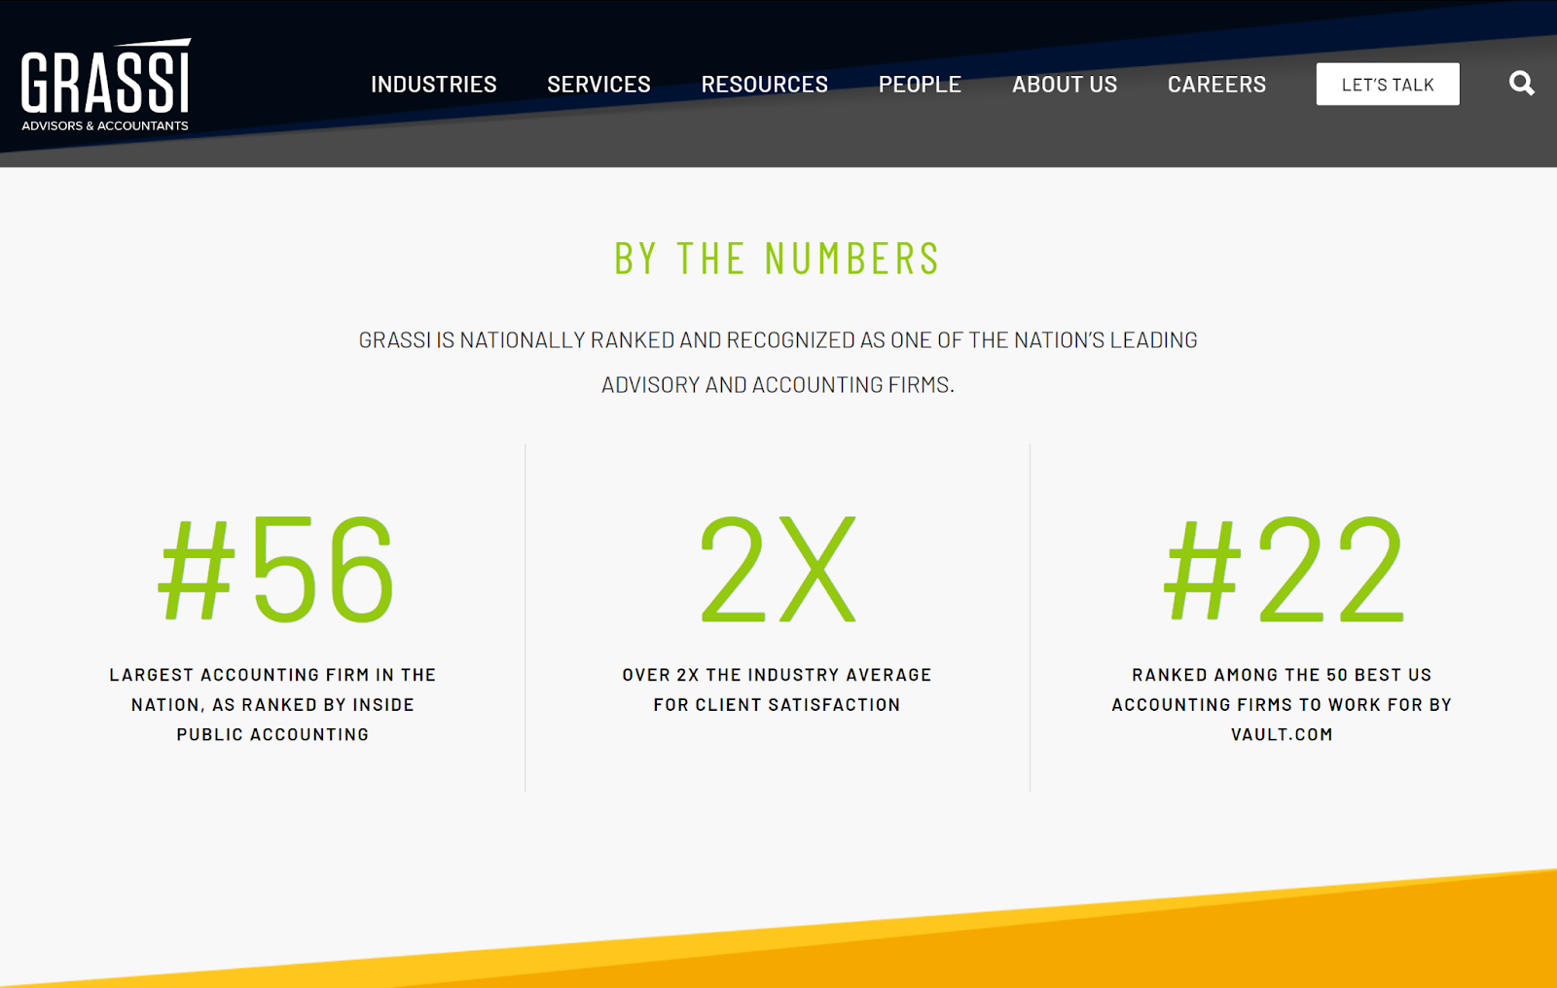The width and height of the screenshot is (1557, 988).
Task: Select the "#22" ranking figure
Action: (x=1284, y=570)
